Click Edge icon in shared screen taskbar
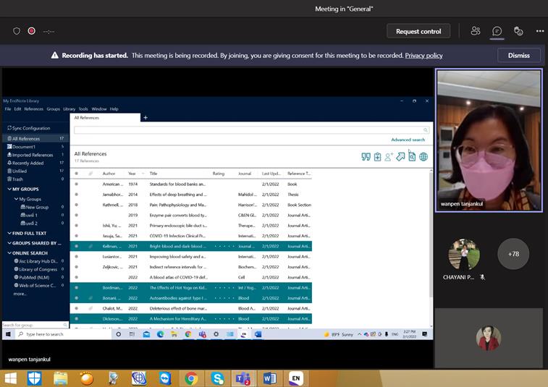Image resolution: width=548 pixels, height=387 pixels. tap(161, 334)
